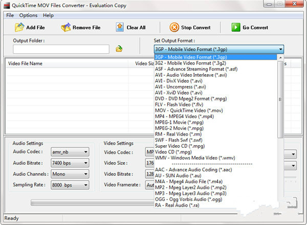Click the Remove File folder icon

pos(66,28)
